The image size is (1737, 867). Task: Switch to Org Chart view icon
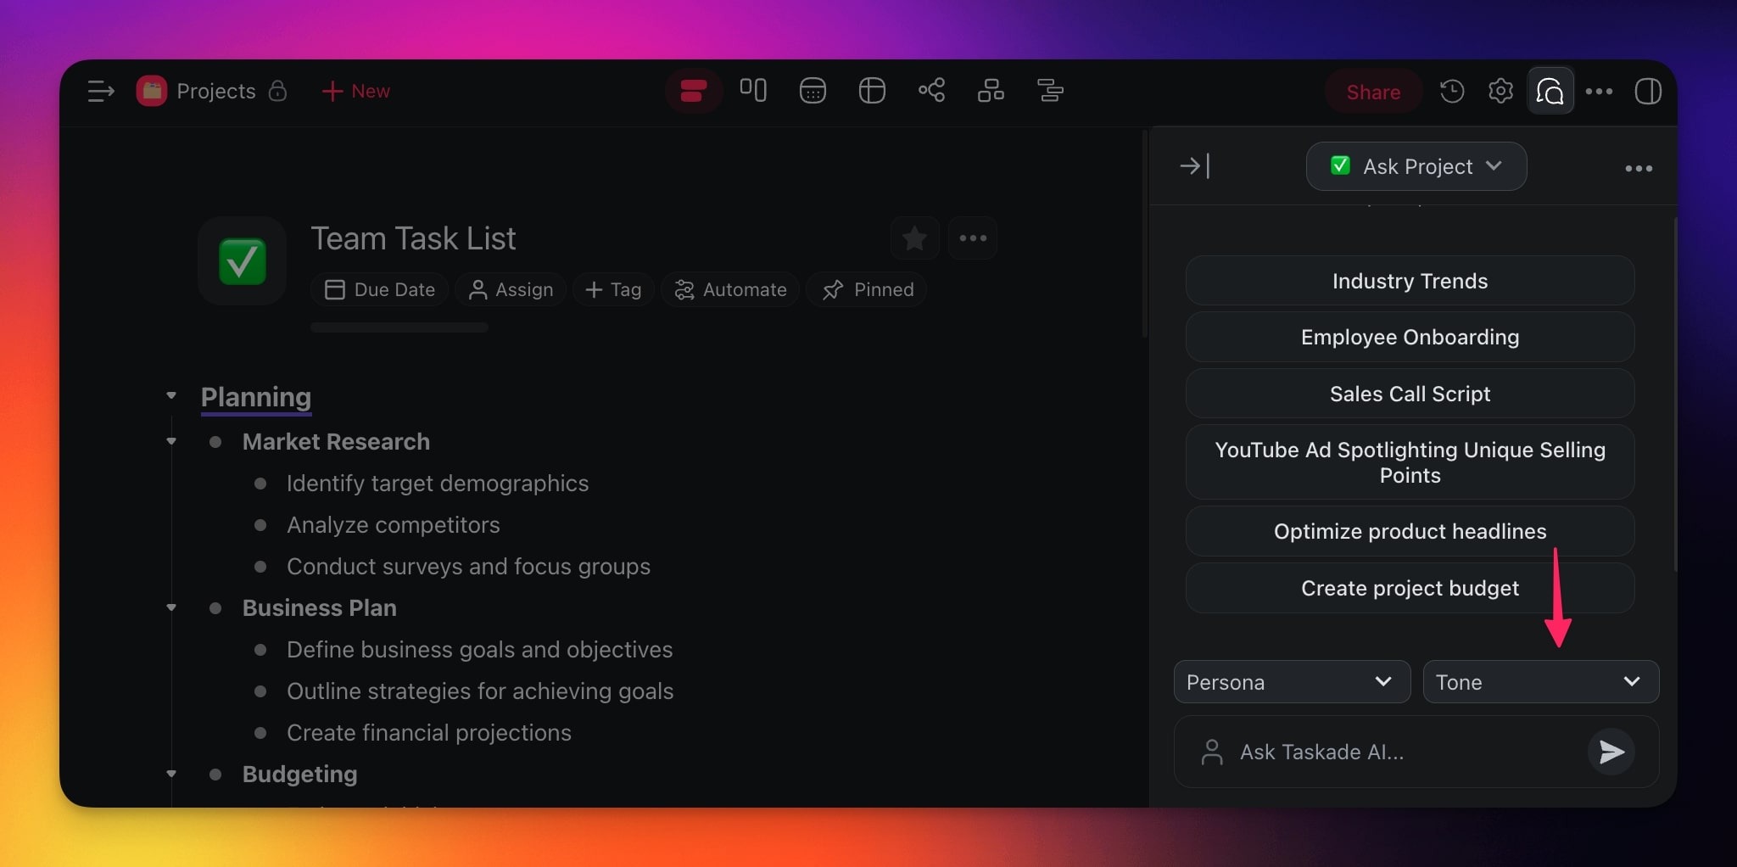coord(990,90)
